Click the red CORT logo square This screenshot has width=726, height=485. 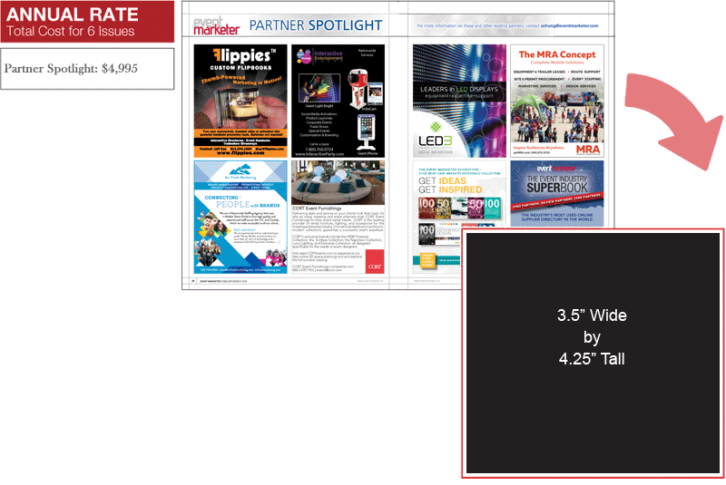[x=375, y=262]
